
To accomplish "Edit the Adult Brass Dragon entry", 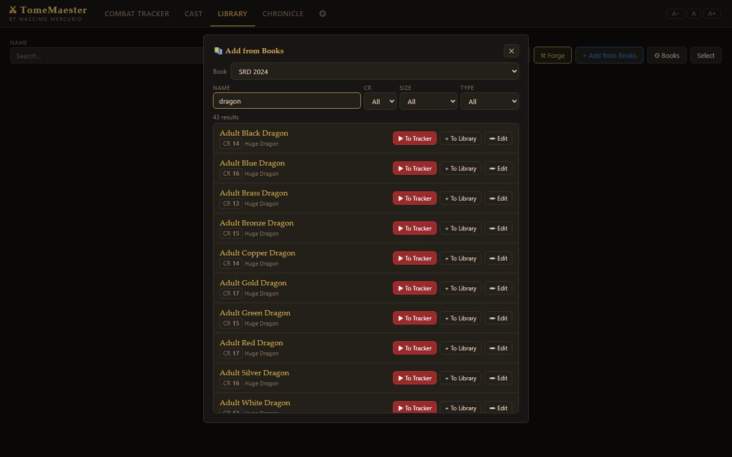I will tap(498, 198).
